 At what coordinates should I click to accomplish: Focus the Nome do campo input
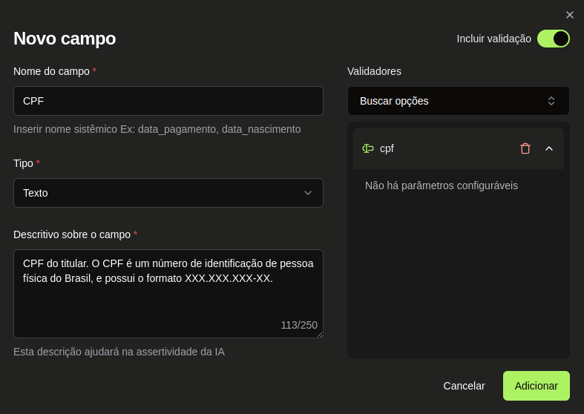pos(168,101)
